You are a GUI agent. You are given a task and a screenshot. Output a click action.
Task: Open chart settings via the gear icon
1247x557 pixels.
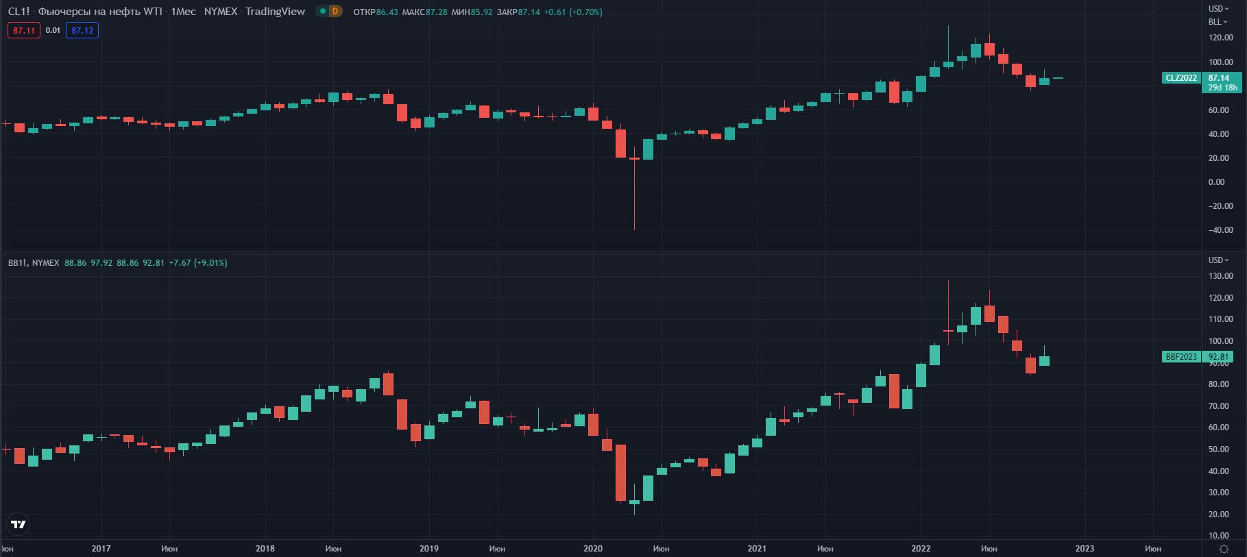tap(1224, 549)
